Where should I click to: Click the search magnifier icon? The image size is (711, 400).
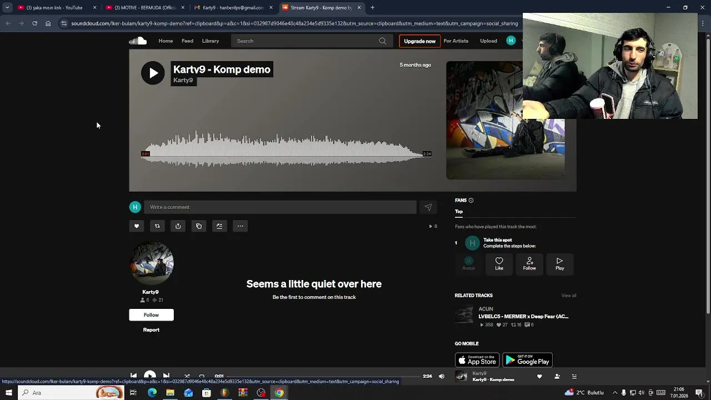[383, 41]
